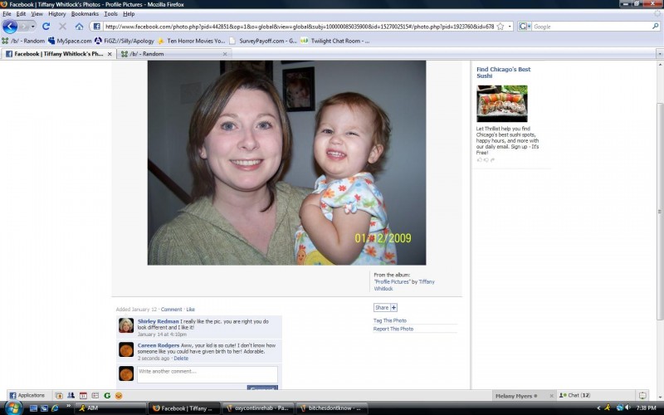Open the Tools menu
The image size is (664, 415).
tap(110, 13)
